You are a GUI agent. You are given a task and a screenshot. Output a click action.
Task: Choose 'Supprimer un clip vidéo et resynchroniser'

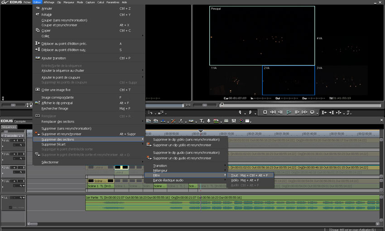[x=182, y=145]
